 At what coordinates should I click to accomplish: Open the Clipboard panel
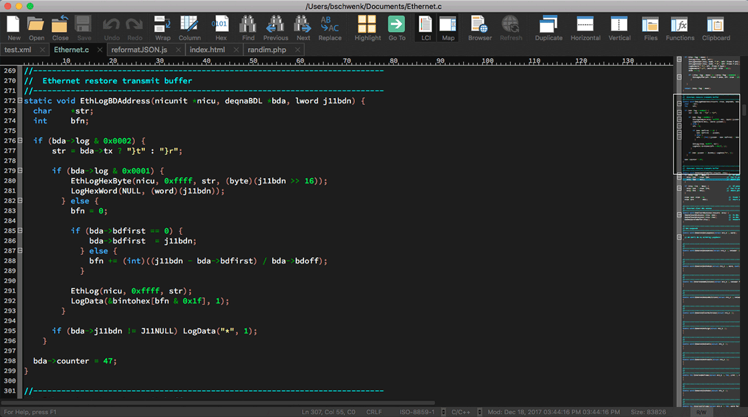tap(716, 25)
